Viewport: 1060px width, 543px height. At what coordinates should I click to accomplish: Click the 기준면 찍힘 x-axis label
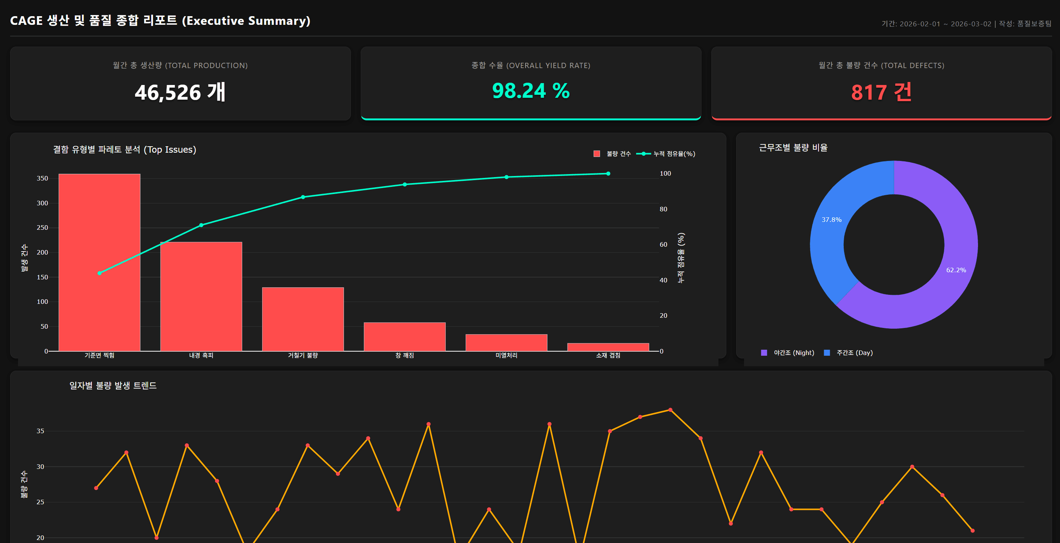(100, 355)
